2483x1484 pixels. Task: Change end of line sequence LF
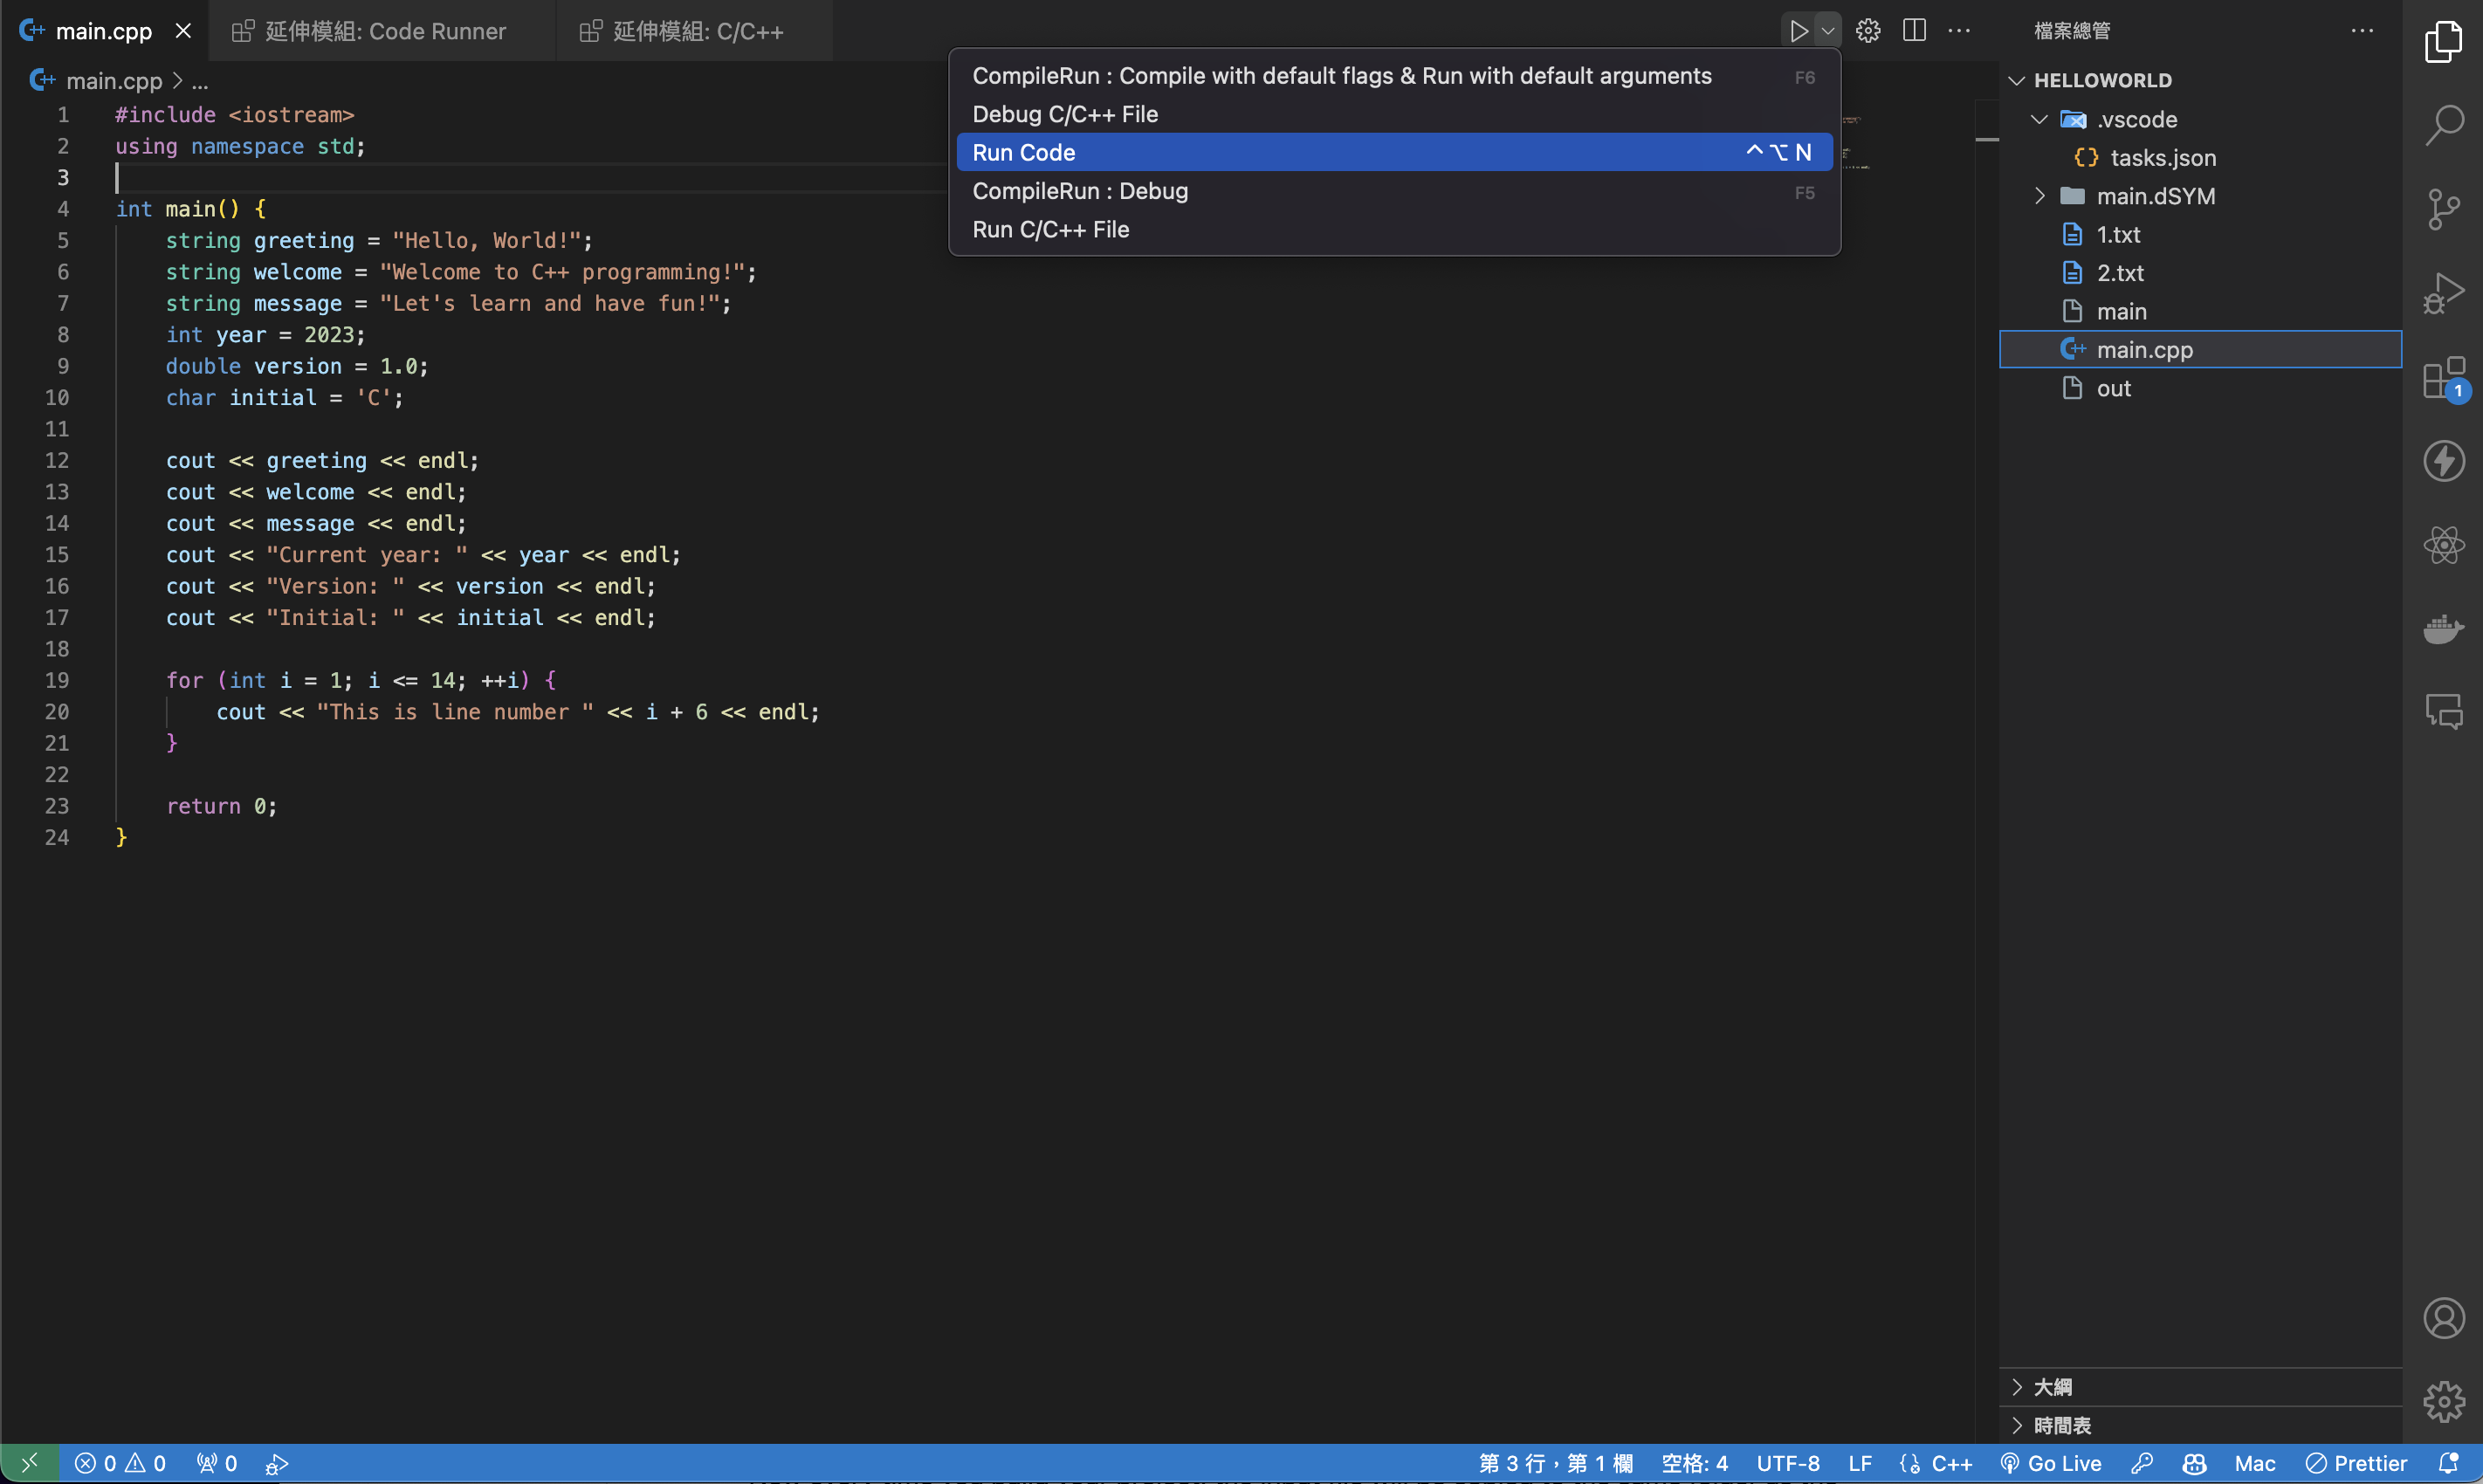click(x=1860, y=1463)
